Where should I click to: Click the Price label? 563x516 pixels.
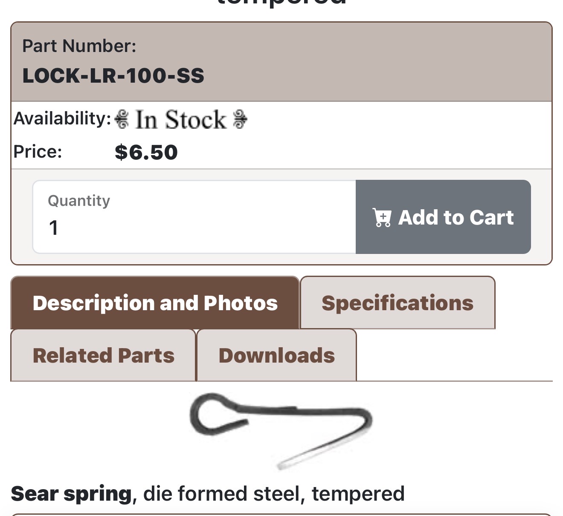(38, 152)
